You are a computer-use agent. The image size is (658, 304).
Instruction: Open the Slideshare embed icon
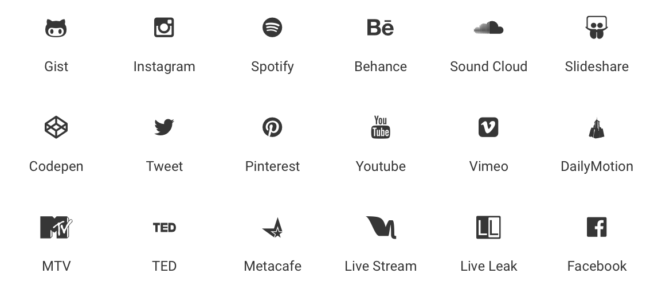[x=597, y=28]
